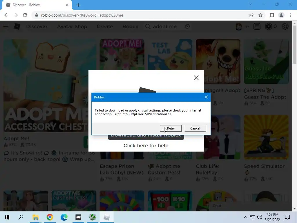This screenshot has height=223, width=297.
Task: Click the Roblox search box with 'adopt me'
Action: coord(168,26)
